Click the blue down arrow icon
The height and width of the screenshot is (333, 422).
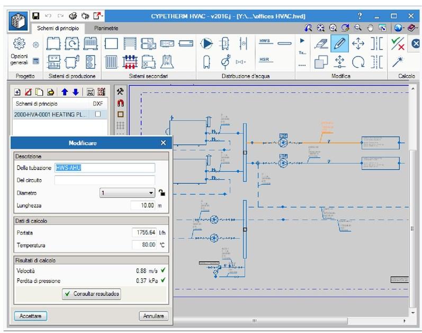(75, 92)
